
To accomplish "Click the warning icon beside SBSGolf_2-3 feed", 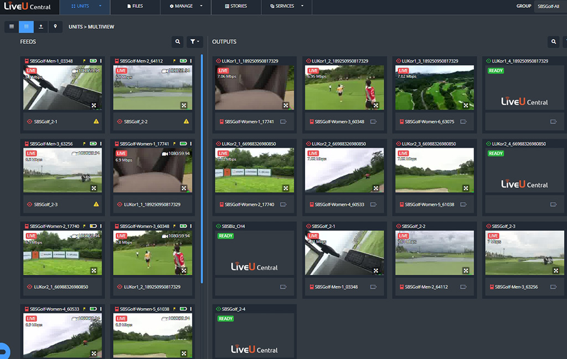I will pyautogui.click(x=96, y=204).
